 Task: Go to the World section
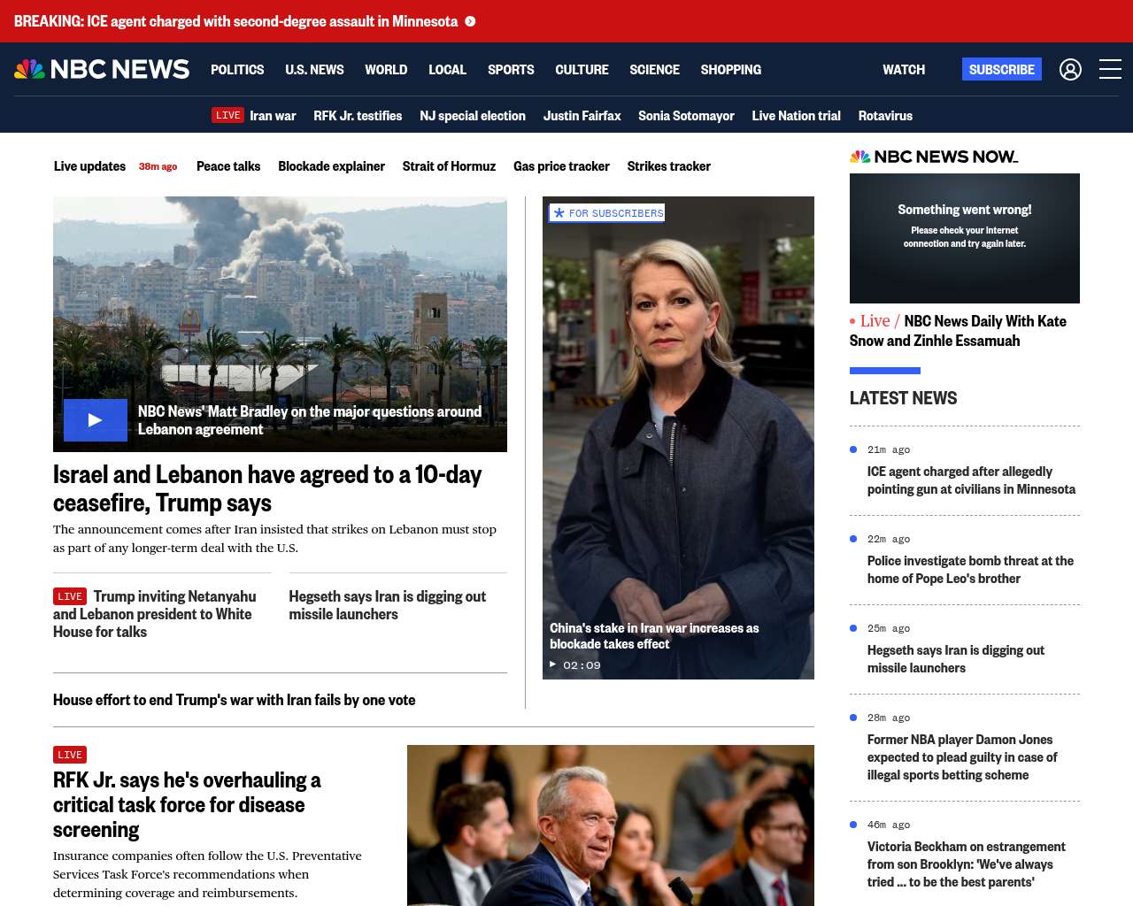tap(386, 69)
